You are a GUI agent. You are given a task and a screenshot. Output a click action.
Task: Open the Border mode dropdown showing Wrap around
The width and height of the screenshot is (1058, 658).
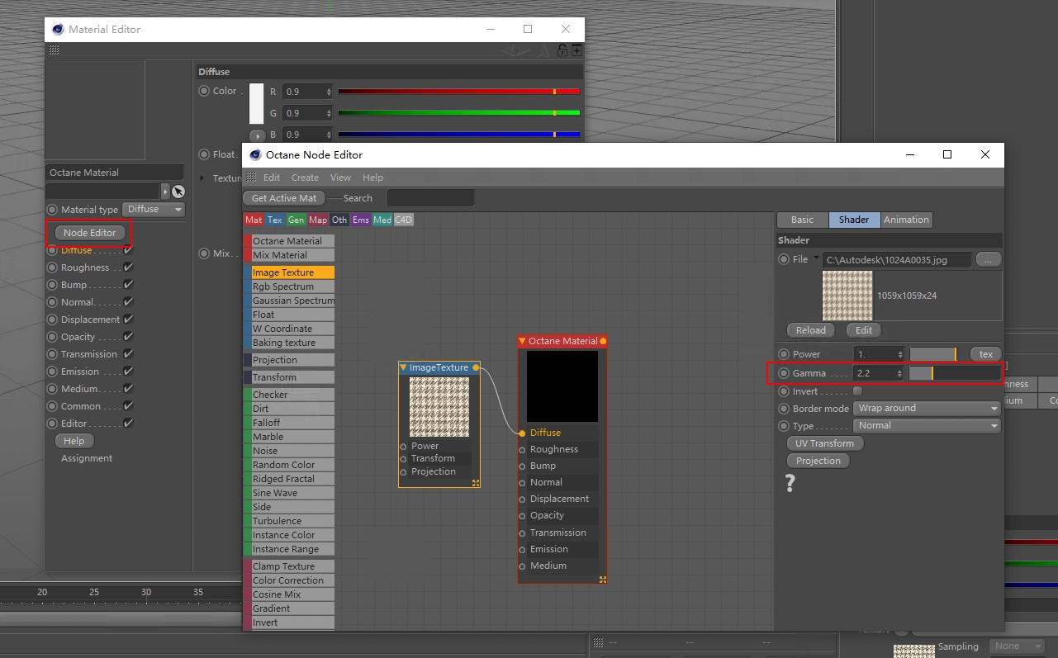[927, 409]
